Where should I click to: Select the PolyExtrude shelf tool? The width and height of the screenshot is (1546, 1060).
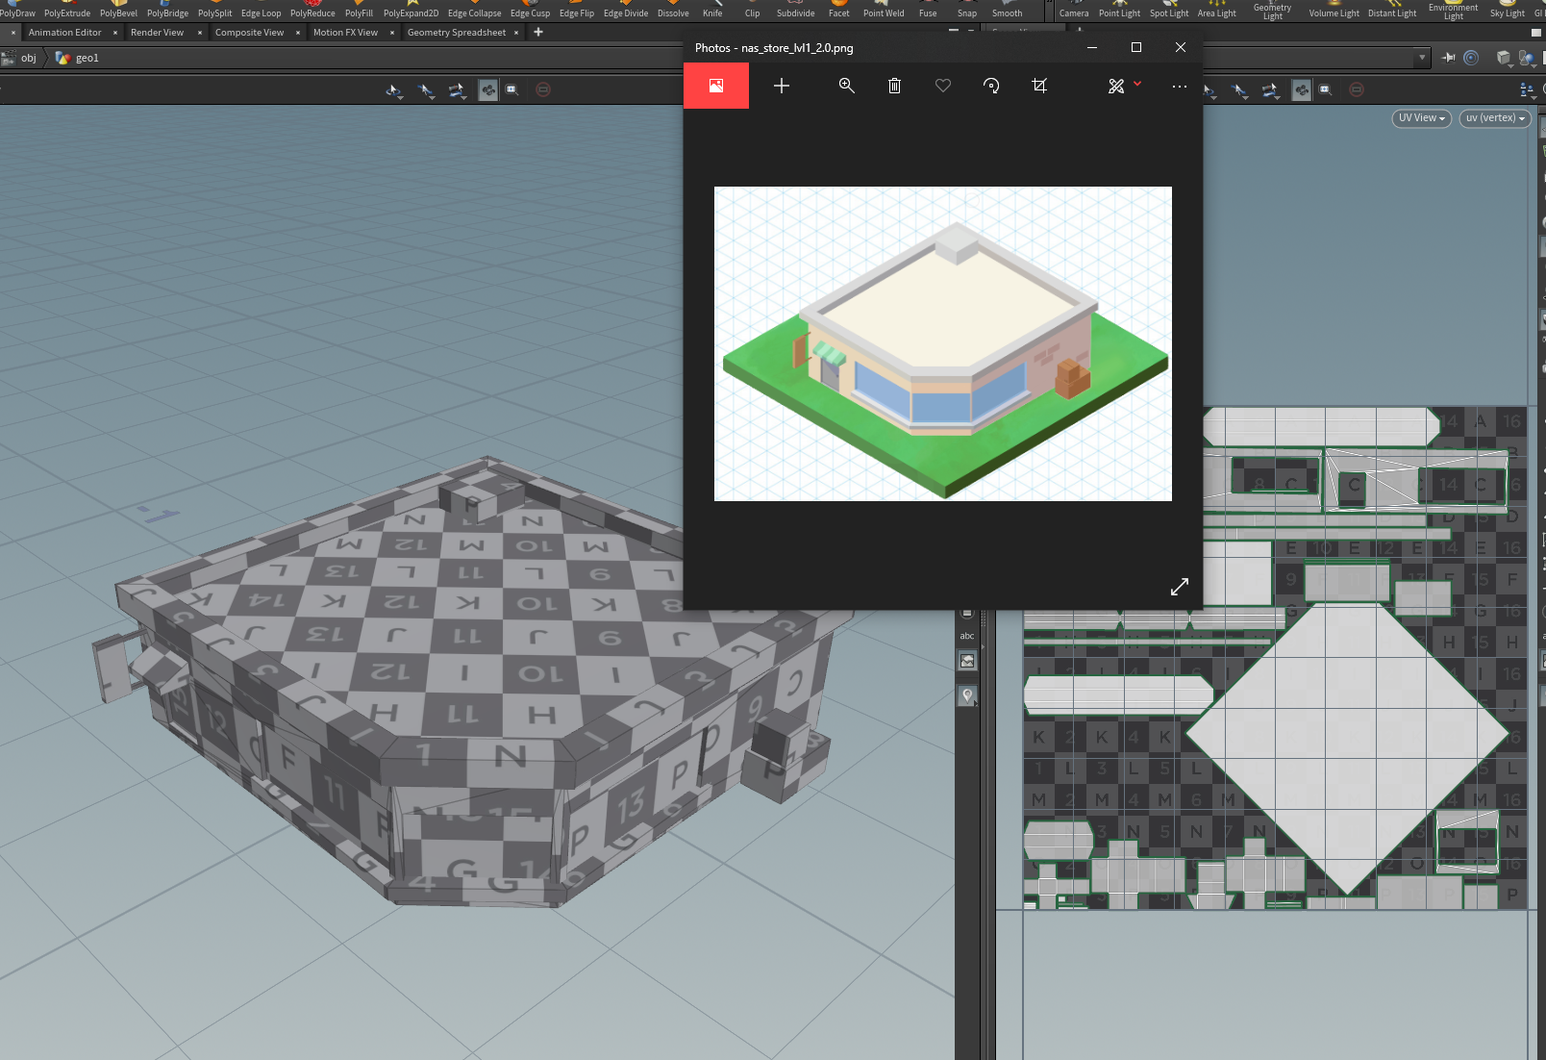[x=66, y=10]
